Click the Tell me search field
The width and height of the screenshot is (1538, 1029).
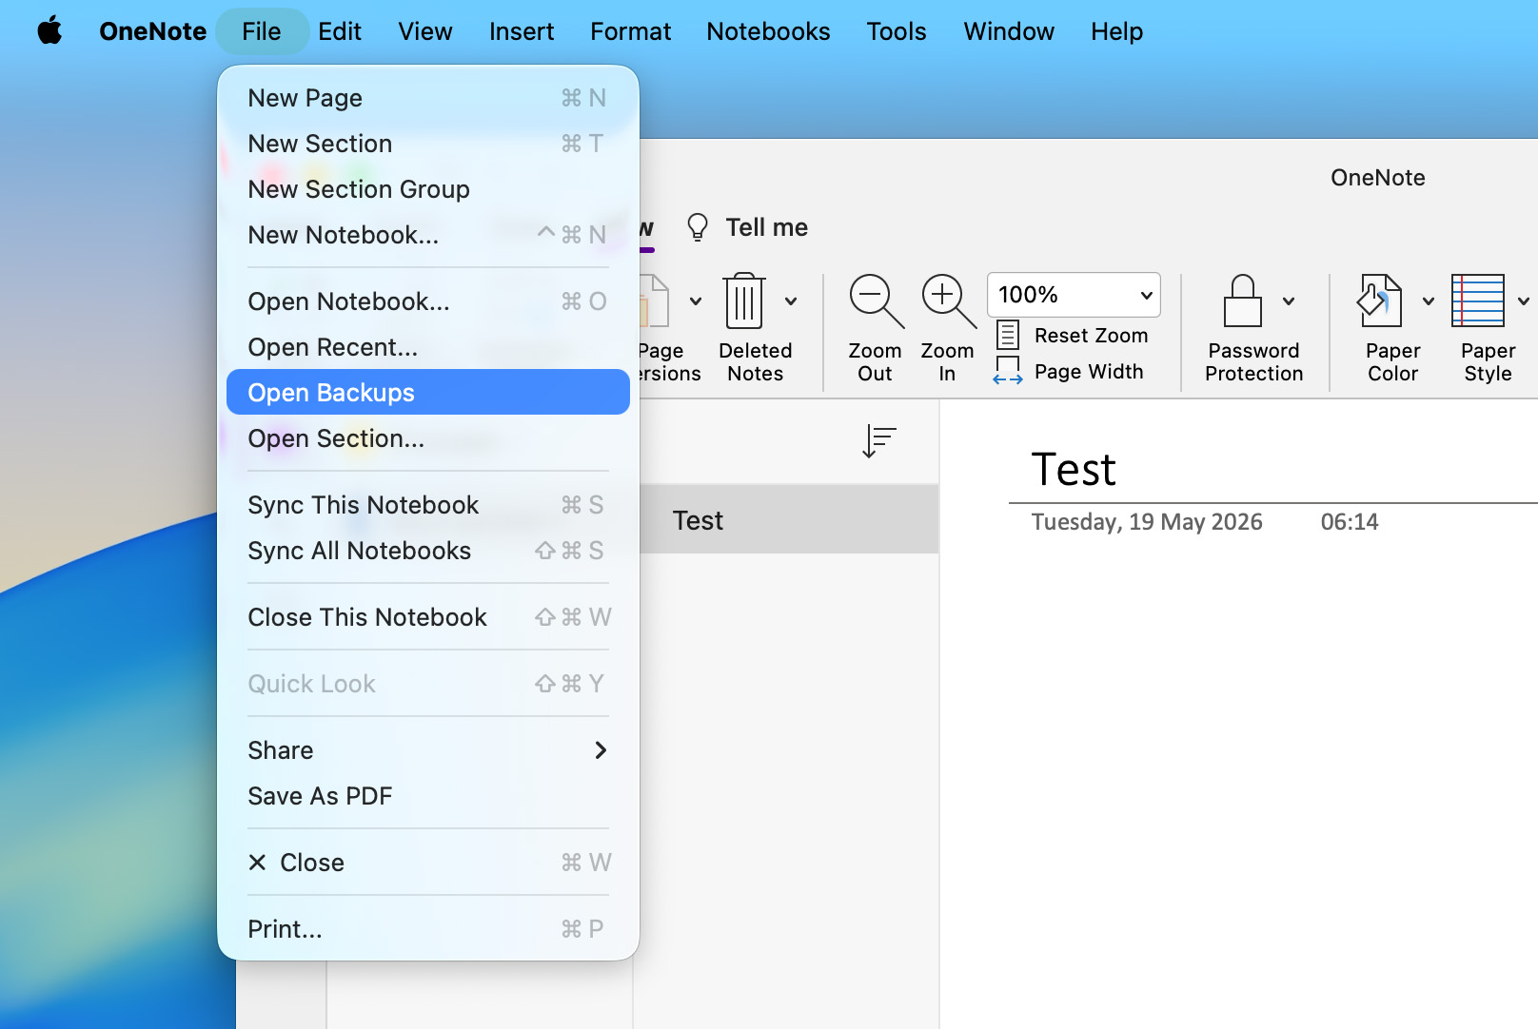pos(766,227)
